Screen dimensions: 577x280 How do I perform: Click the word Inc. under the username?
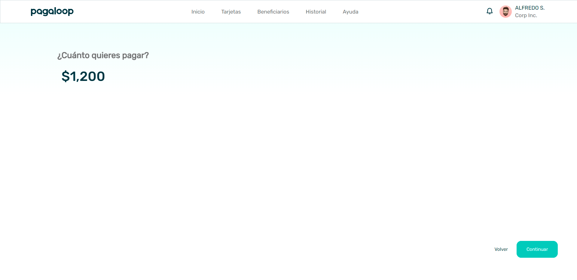click(533, 15)
